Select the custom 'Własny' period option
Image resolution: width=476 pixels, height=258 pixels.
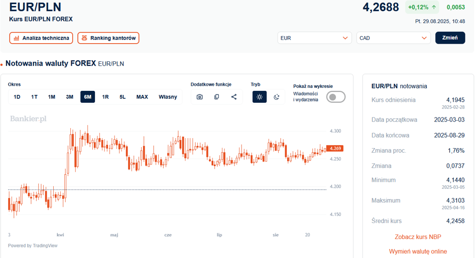tap(168, 97)
